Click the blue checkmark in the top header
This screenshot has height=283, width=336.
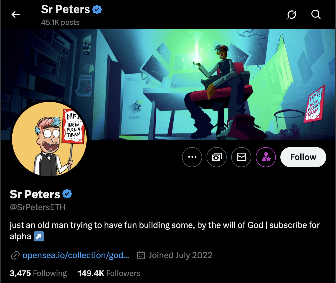pos(97,9)
